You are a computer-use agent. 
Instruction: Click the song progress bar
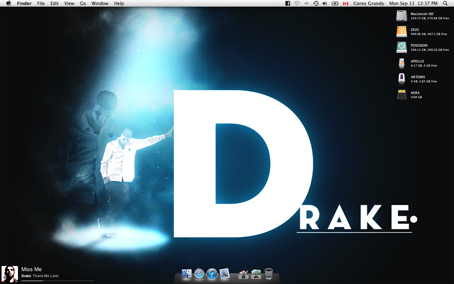(58, 281)
